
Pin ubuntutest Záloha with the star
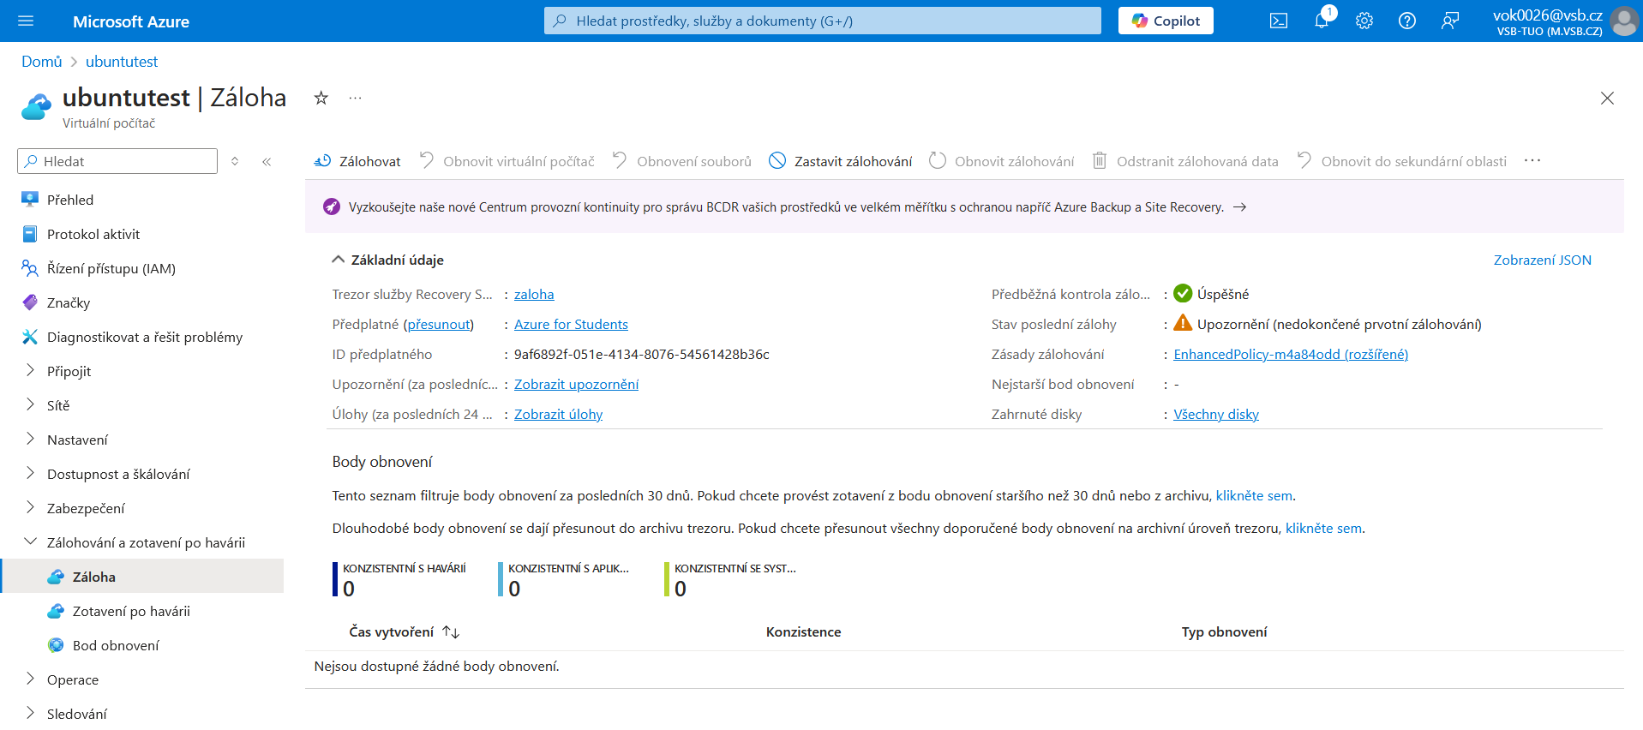321,98
